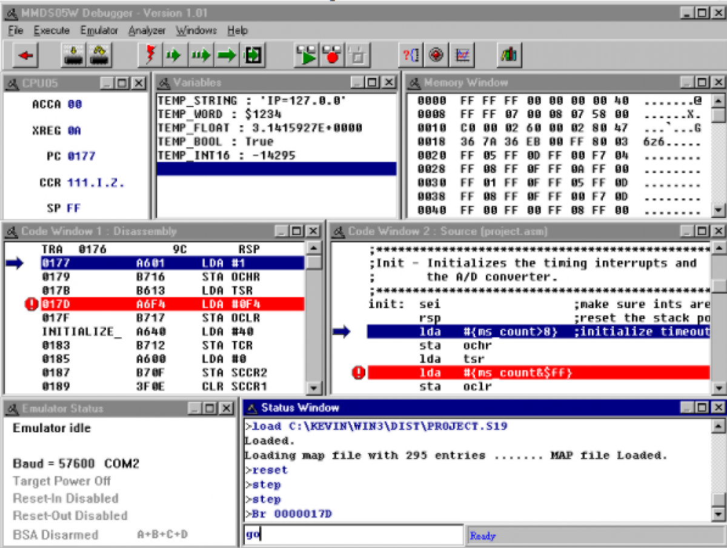
Task: Click the command input field containing 'go'
Action: [353, 535]
